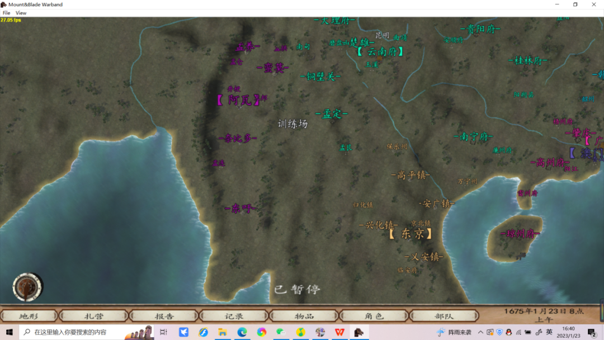Open the blue bird app on taskbar
Image resolution: width=604 pixels, height=340 pixels.
pos(184,332)
